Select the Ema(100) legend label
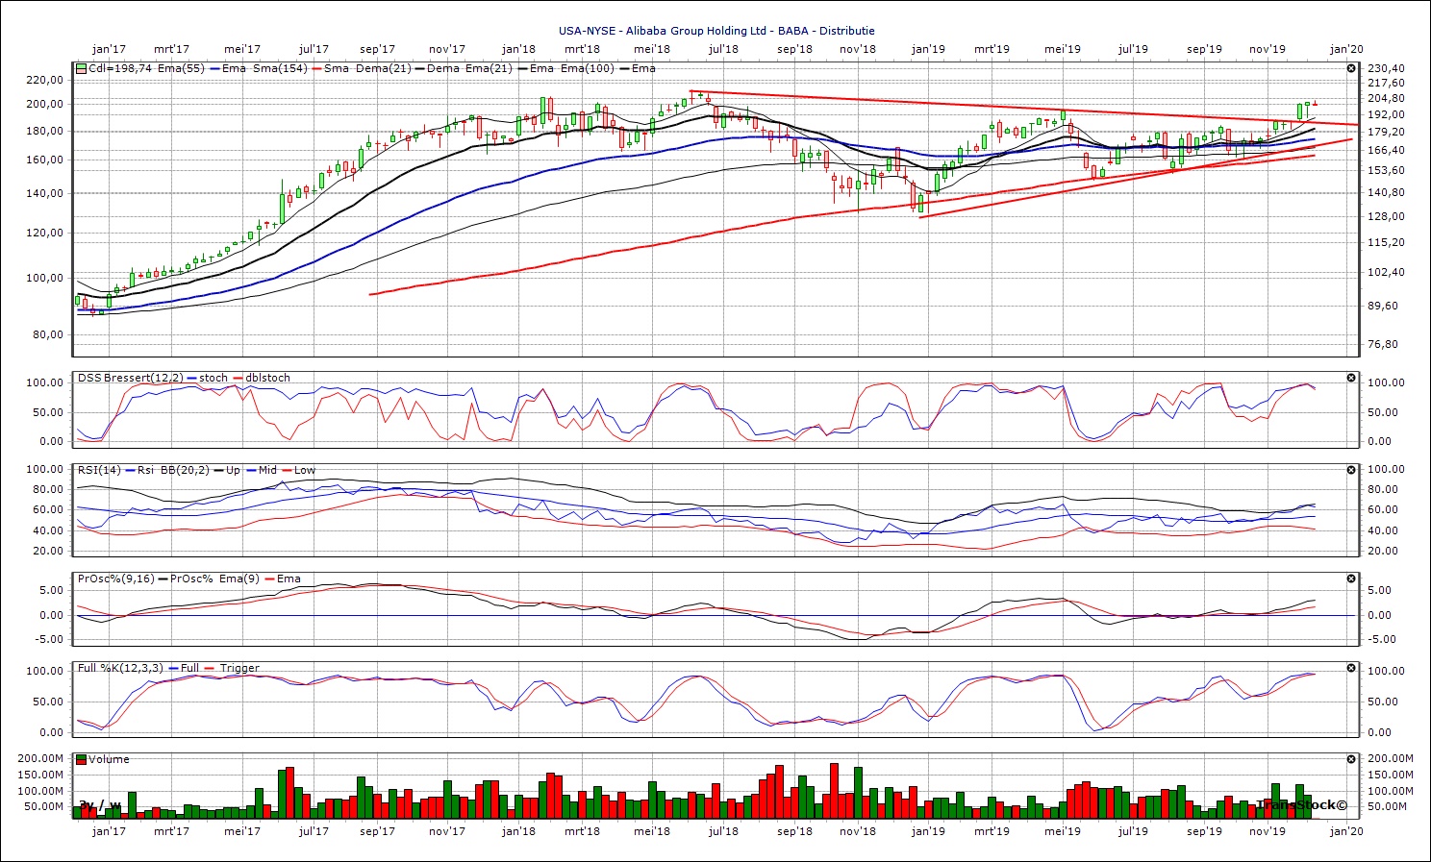 tap(588, 68)
